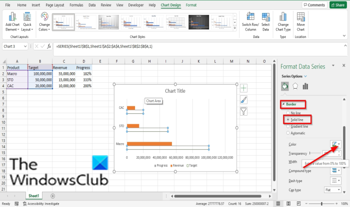350x207 pixels.
Task: Open the border Color picker button
Action: click(335, 144)
